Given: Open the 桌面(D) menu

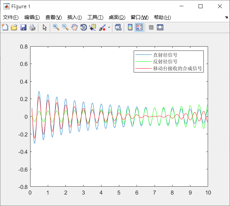Looking at the screenshot, I should [x=117, y=17].
